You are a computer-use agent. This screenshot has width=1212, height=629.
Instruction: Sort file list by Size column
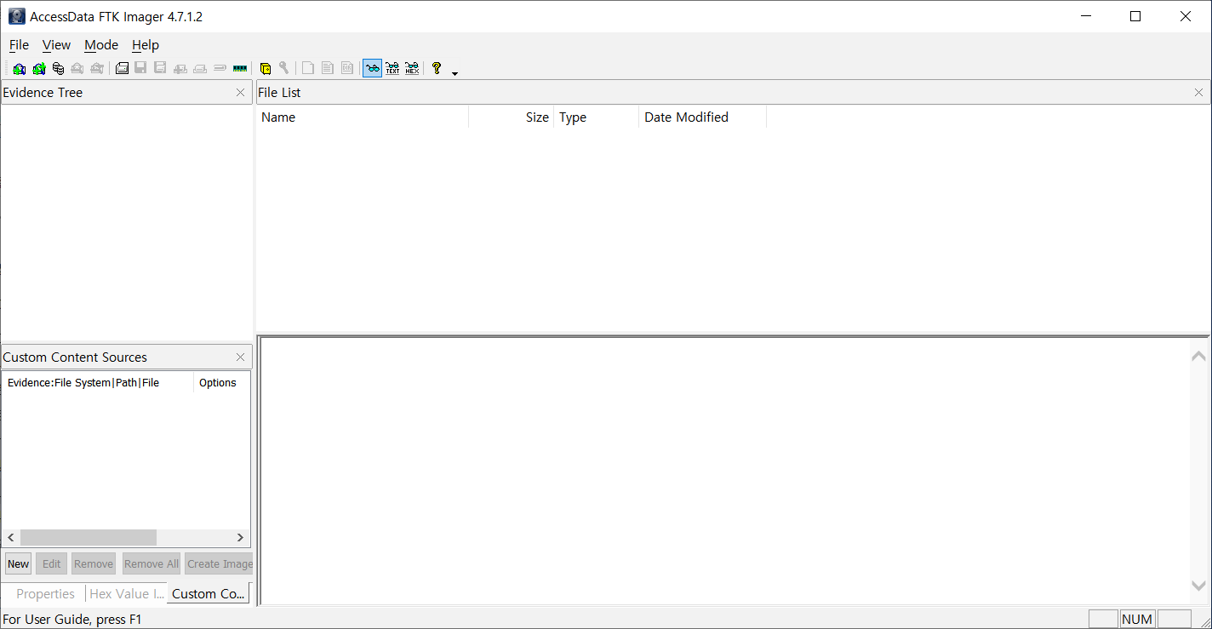(x=512, y=117)
